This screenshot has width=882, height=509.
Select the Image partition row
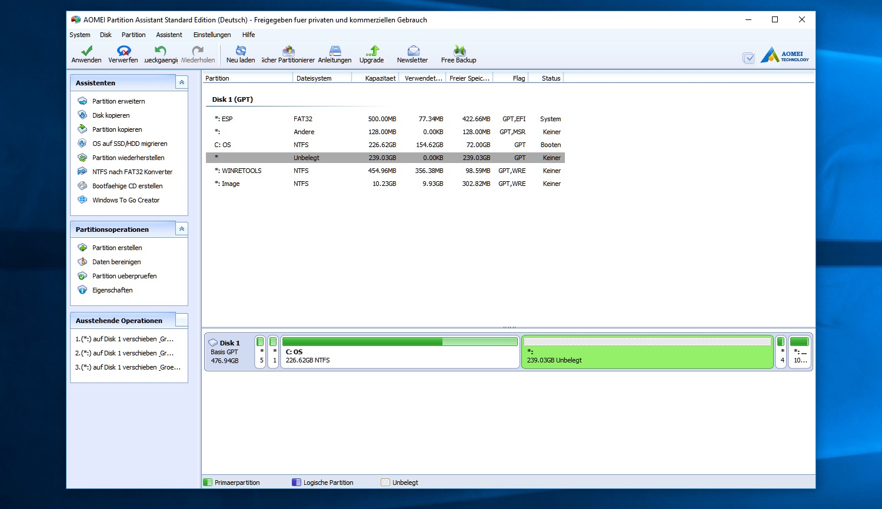point(385,184)
